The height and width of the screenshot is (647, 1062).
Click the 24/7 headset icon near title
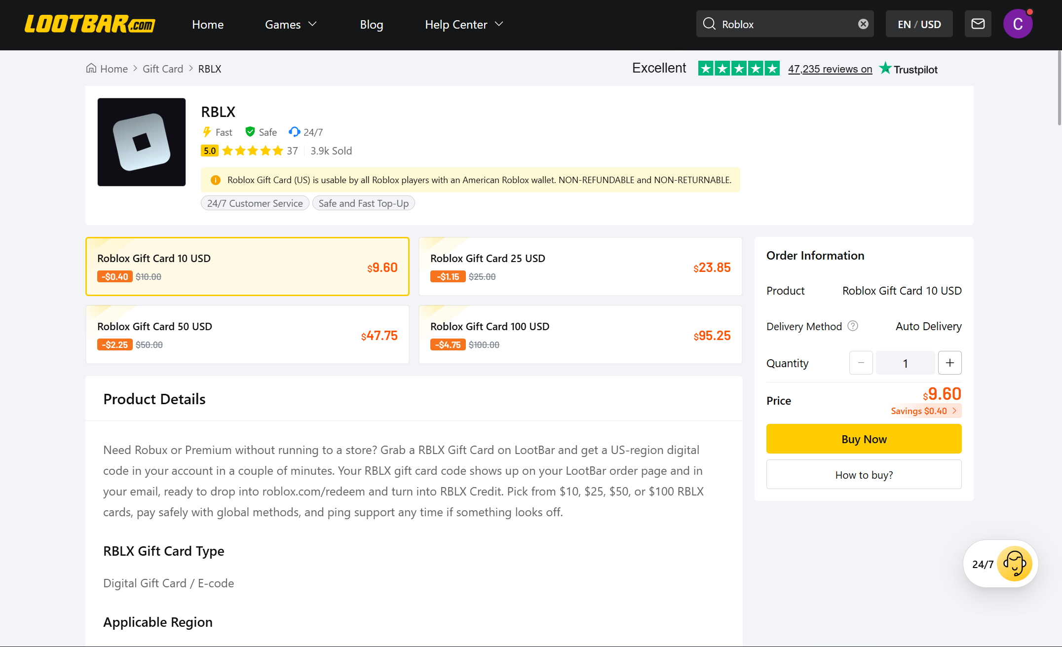(294, 132)
